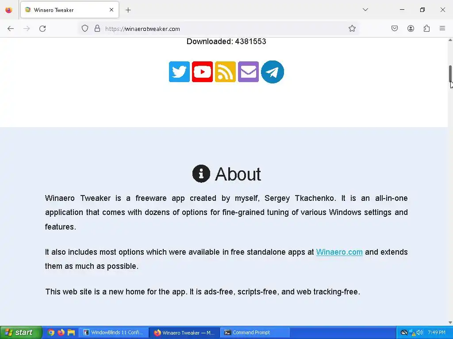Image resolution: width=453 pixels, height=339 pixels.
Task: Click the padlock site info icon
Action: pos(97,29)
